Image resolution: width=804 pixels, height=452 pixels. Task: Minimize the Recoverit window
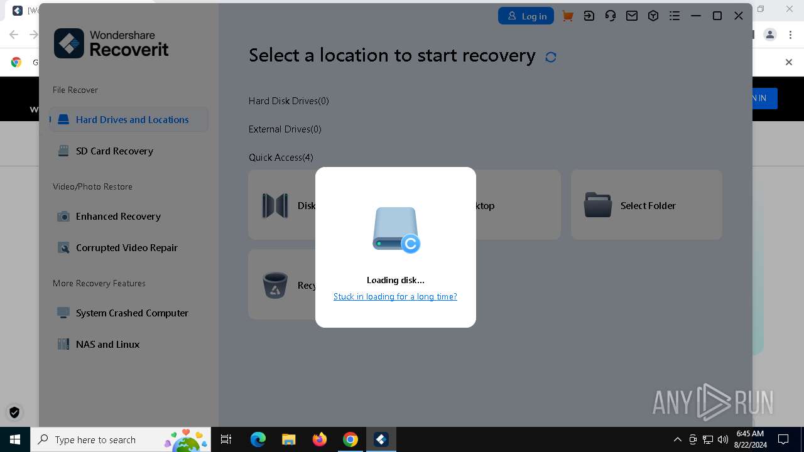(x=696, y=16)
